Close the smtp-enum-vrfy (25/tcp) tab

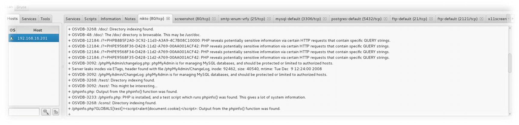point(269,19)
